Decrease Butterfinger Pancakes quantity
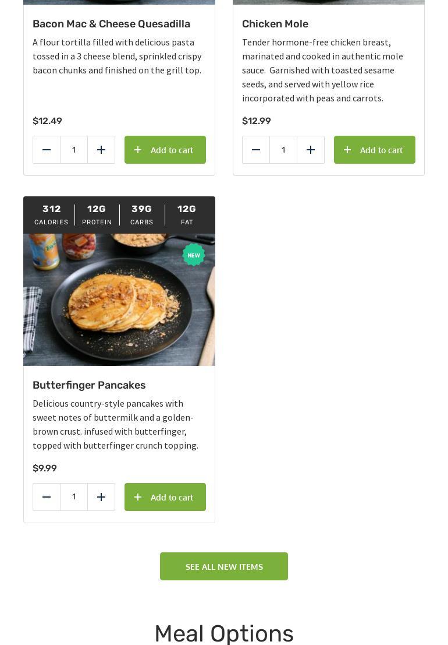448x645 pixels. click(47, 497)
